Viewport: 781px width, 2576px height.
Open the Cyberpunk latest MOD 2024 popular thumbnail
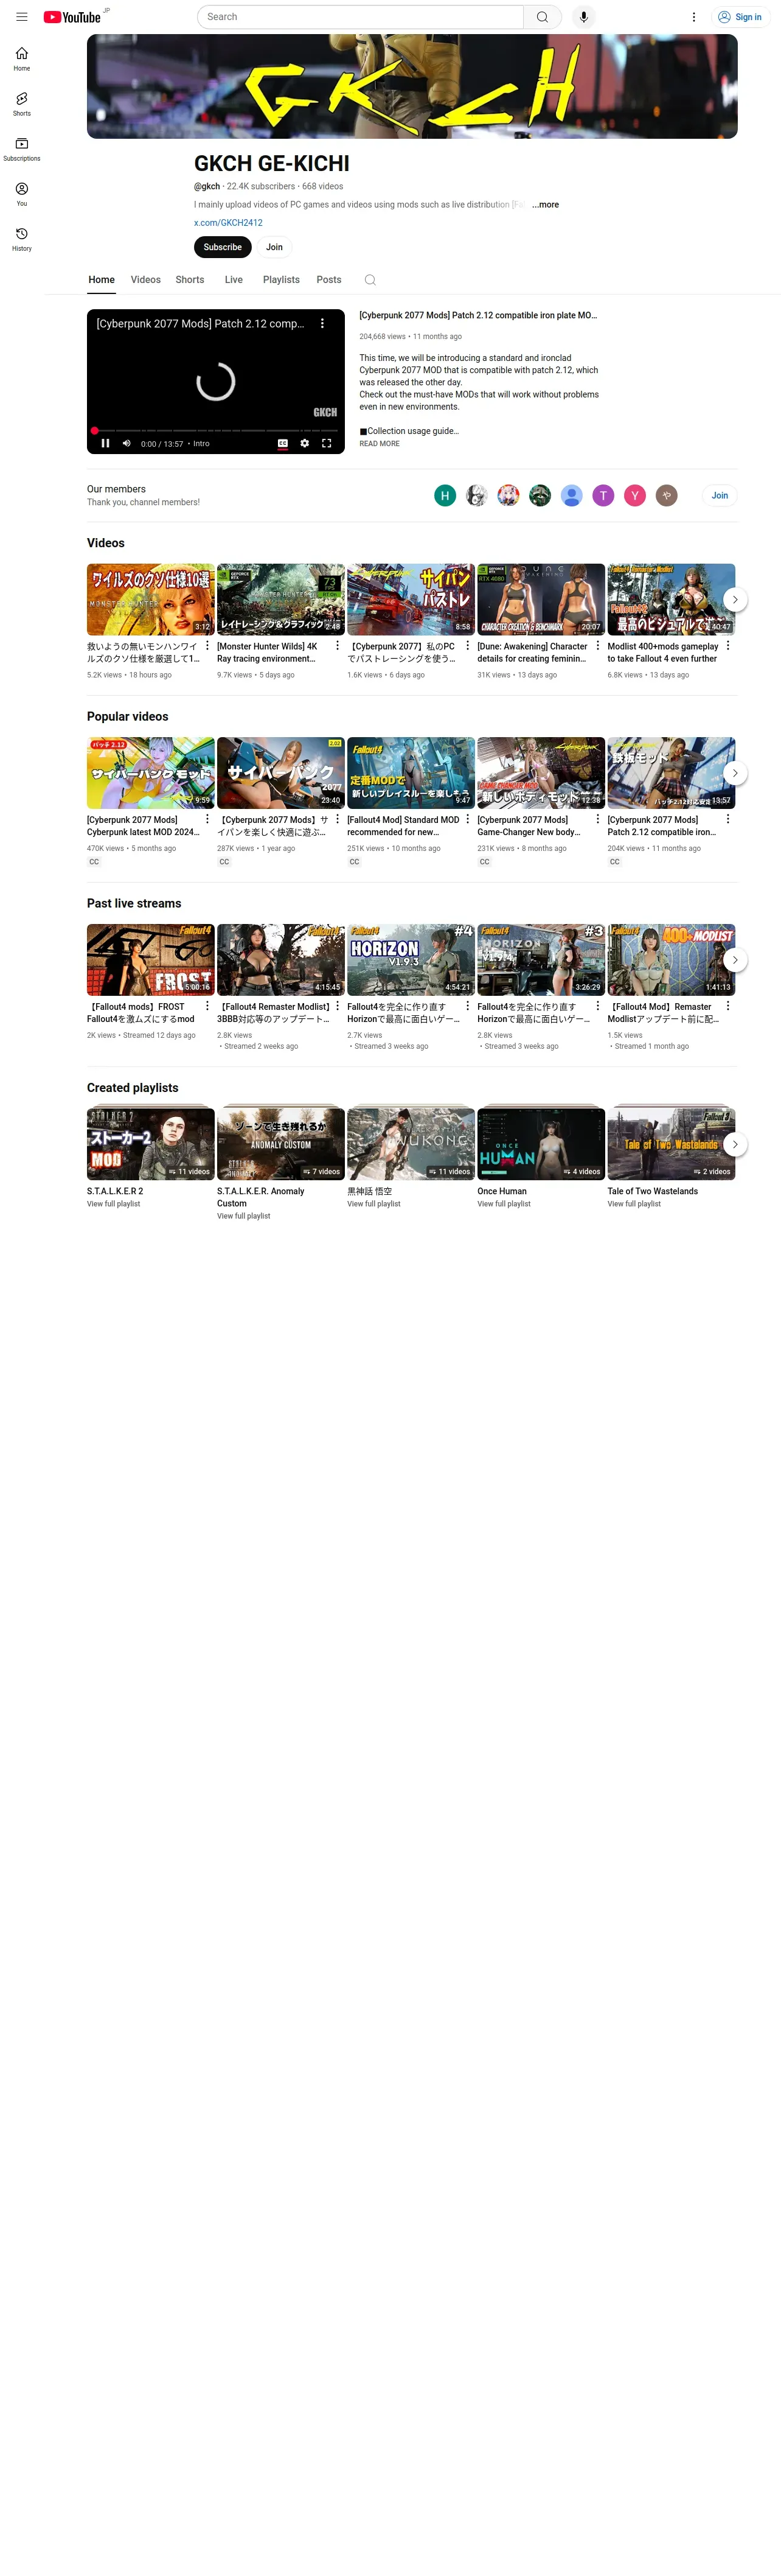(151, 773)
